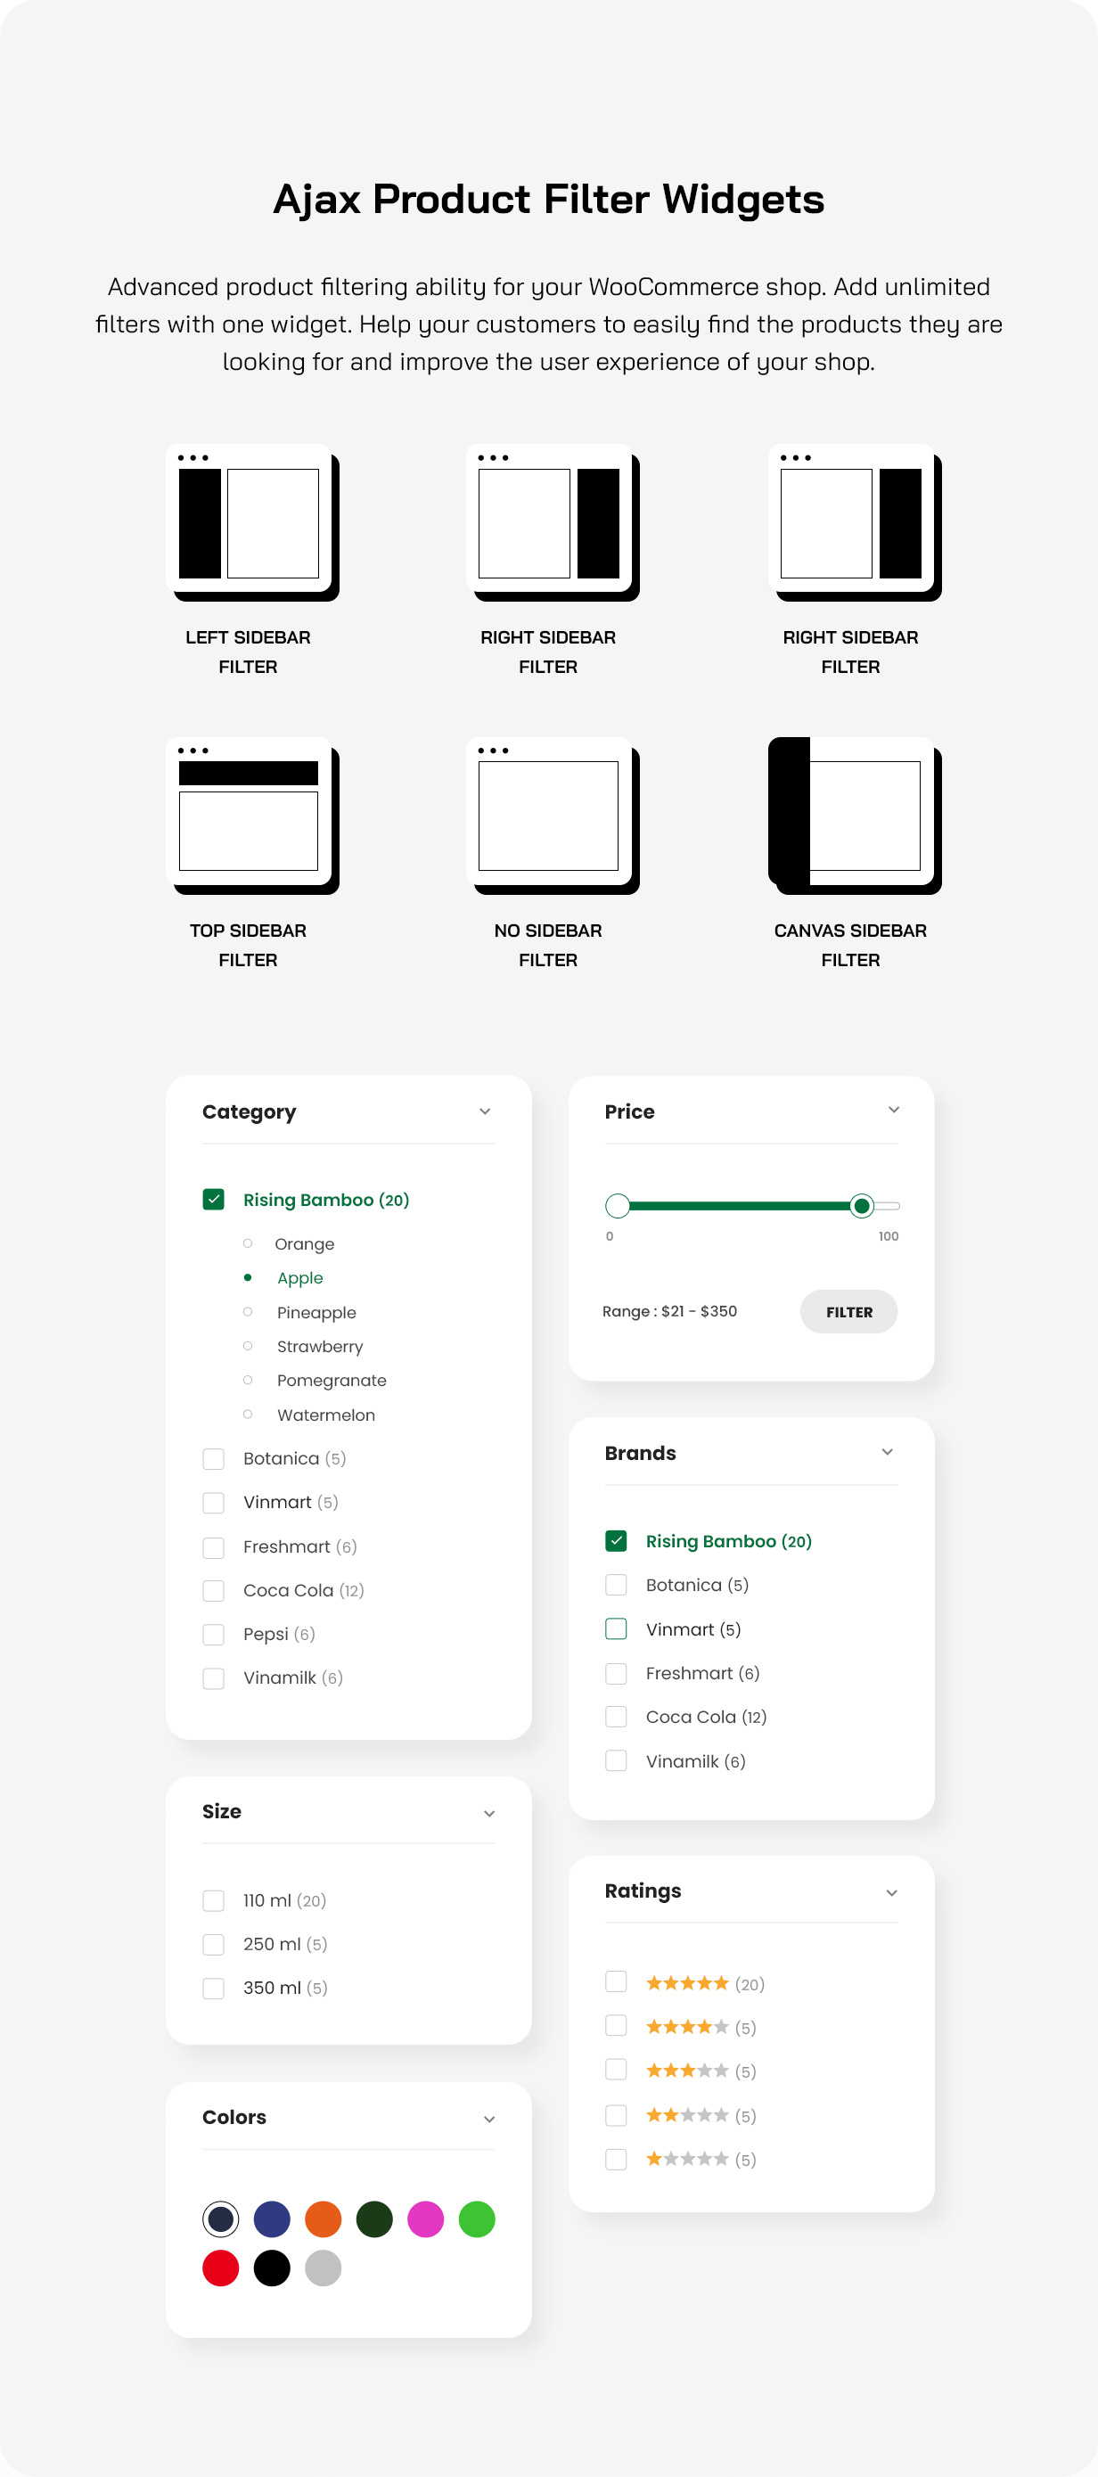
Task: Click the right handle of price slider
Action: 862,1206
